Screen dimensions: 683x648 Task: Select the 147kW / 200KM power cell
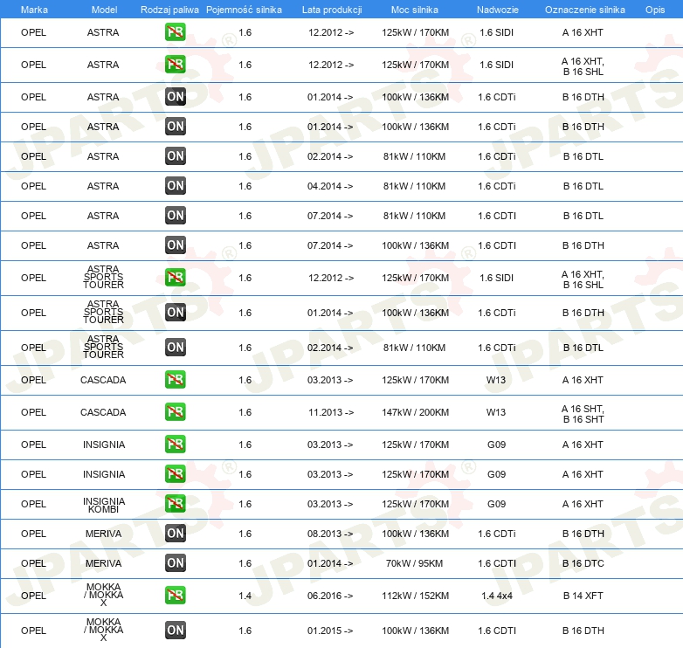tap(415, 412)
